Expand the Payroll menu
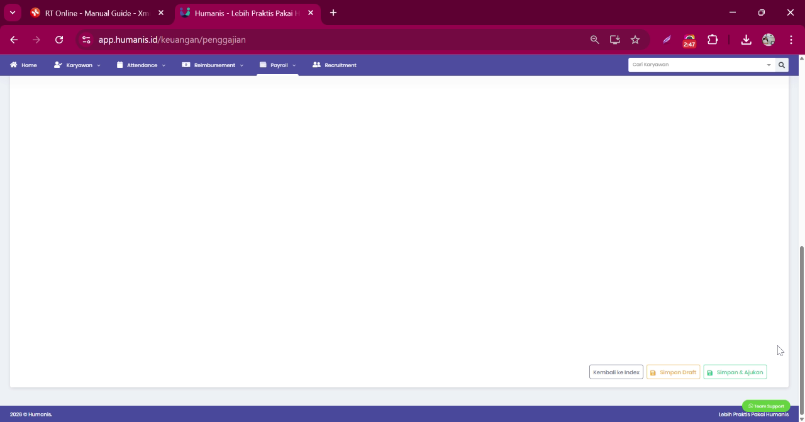This screenshot has width=805, height=422. [277, 65]
